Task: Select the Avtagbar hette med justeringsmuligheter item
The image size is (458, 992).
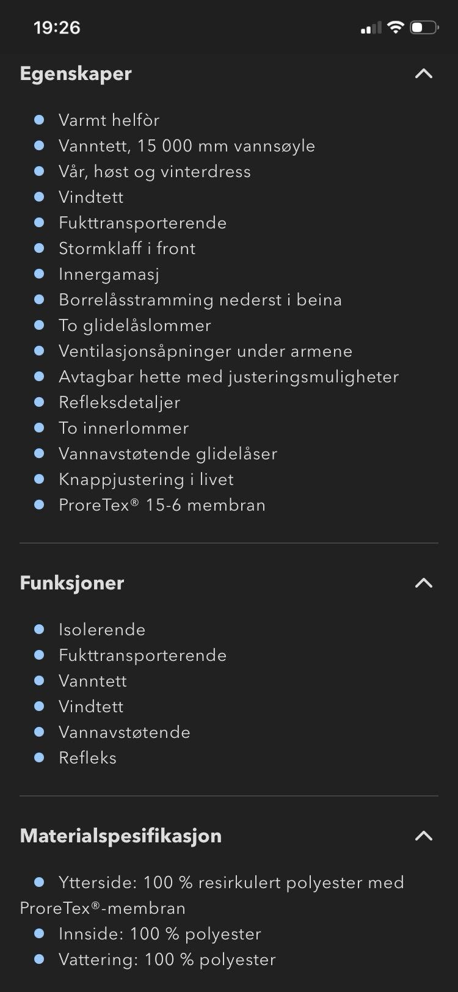Action: point(228,377)
